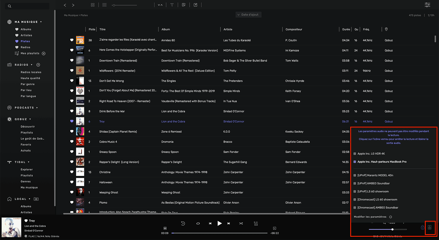Click the folder icon next to LOCAL
The height and width of the screenshot is (240, 439).
36,199
